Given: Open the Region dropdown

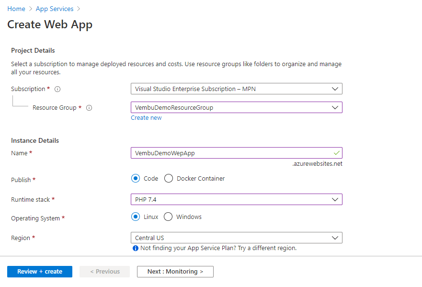Looking at the screenshot, I should coord(237,238).
